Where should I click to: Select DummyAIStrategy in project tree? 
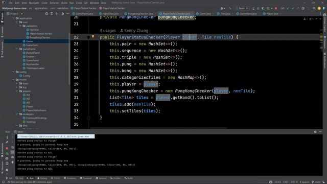click(35, 118)
